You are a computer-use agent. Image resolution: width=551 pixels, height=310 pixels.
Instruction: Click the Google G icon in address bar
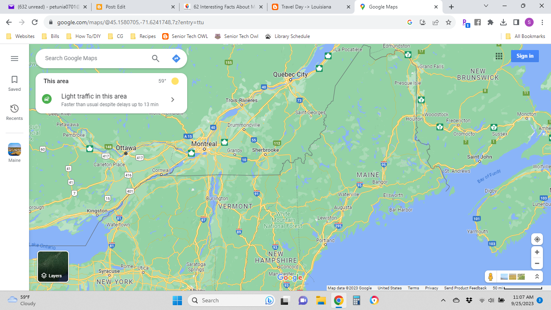[410, 22]
